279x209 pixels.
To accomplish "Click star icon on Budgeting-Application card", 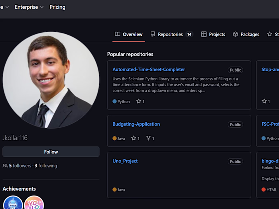I will pos(134,138).
